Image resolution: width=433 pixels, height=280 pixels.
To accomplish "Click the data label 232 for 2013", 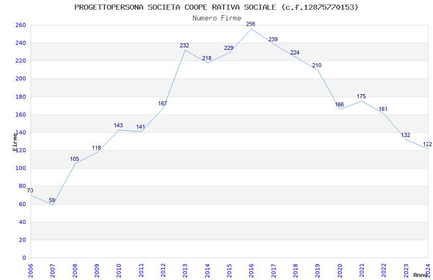I will tap(184, 45).
